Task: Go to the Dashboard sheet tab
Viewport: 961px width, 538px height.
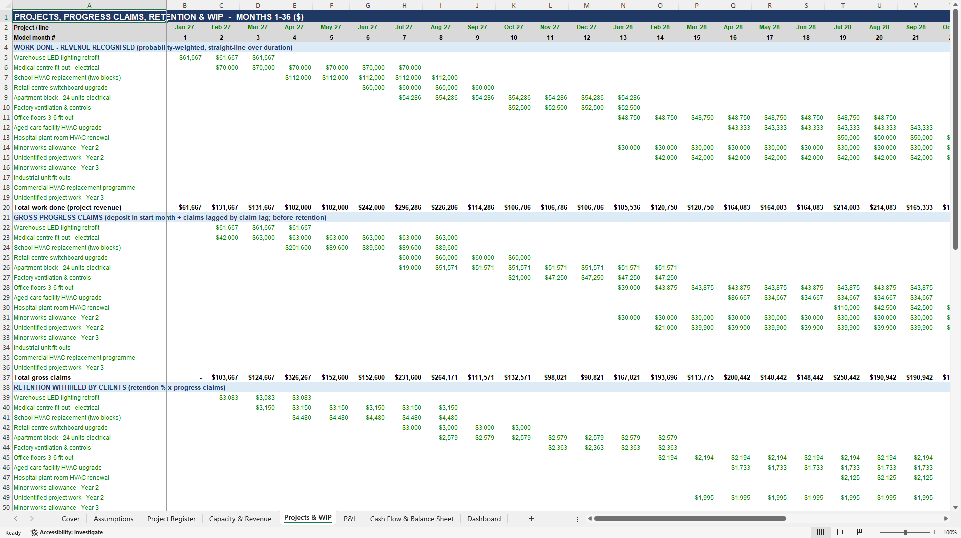Action: click(x=484, y=519)
